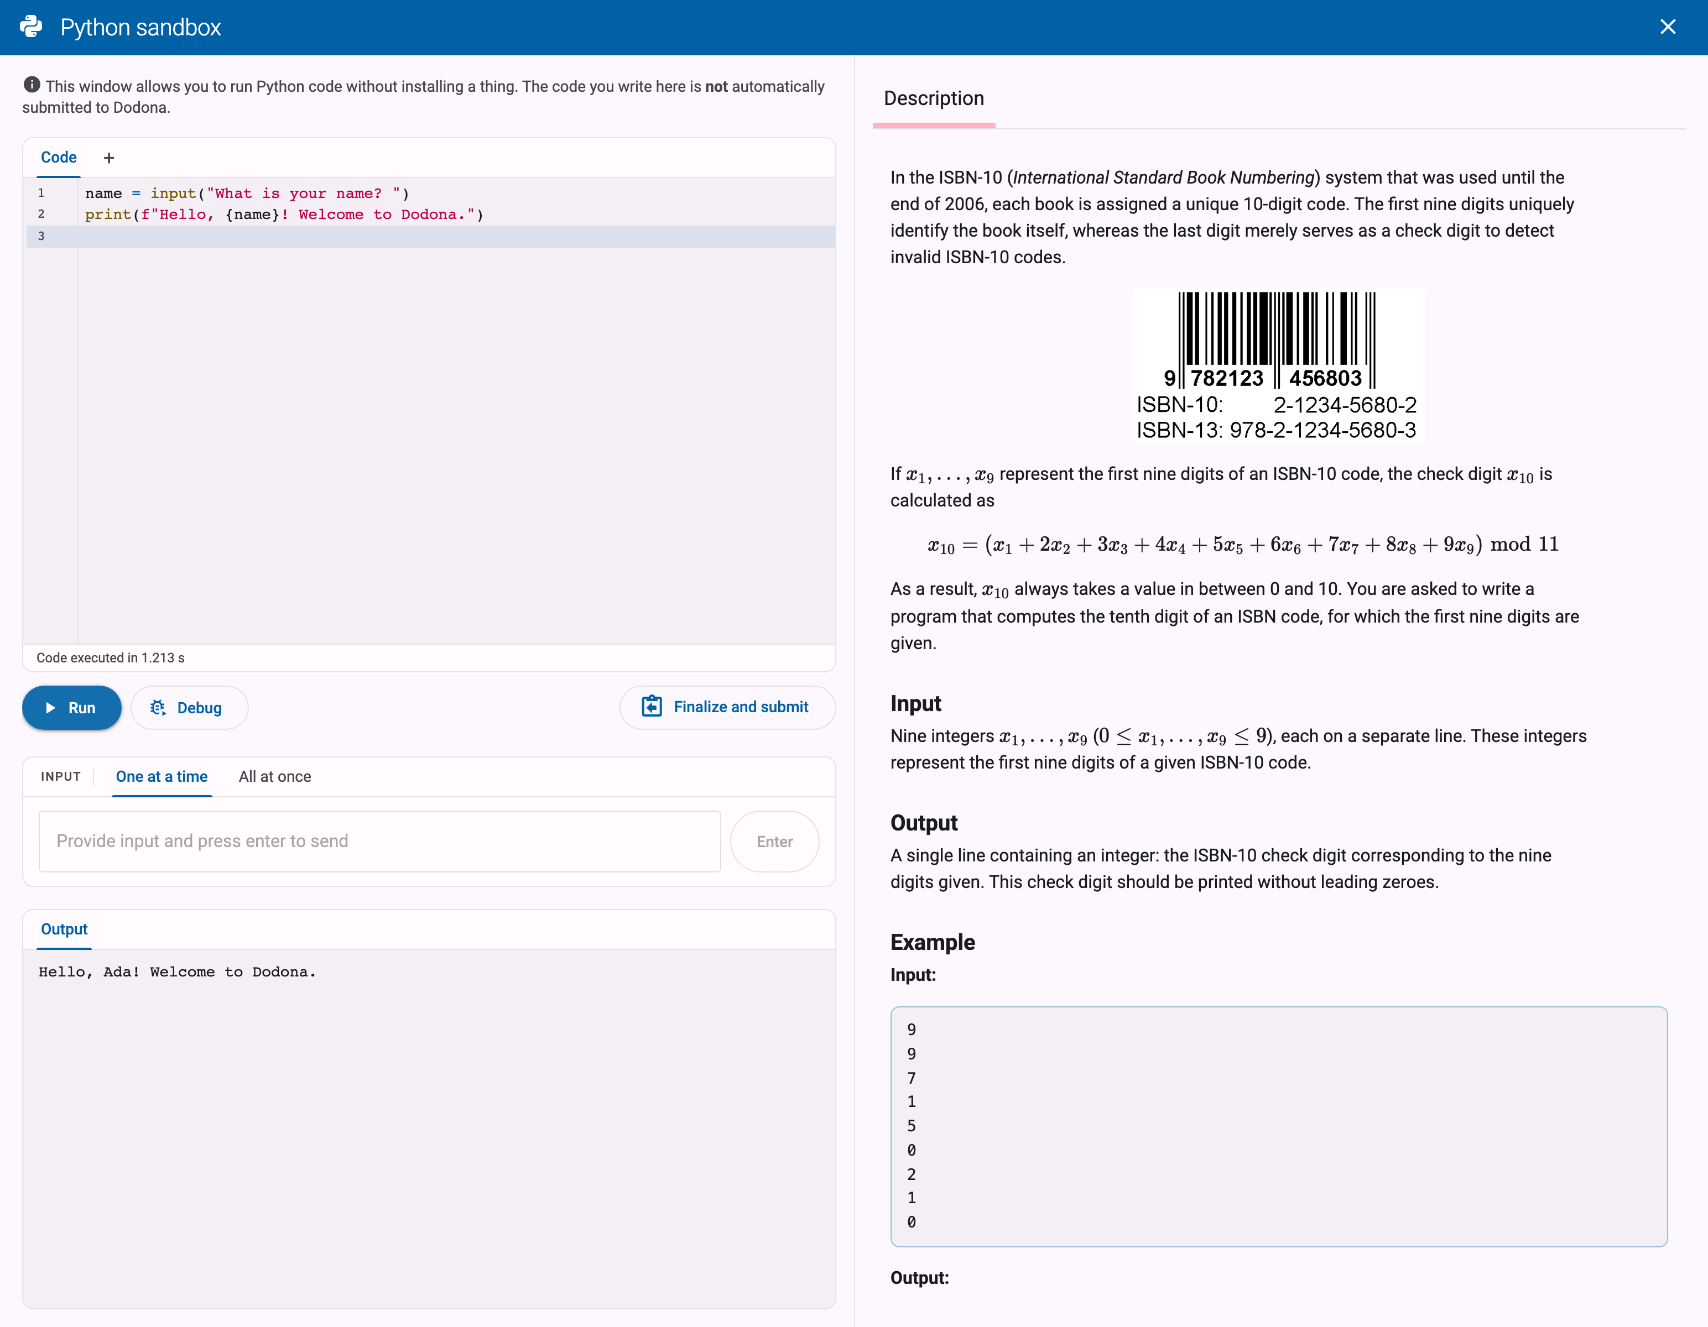Click the 'Example' heading

pos(932,942)
